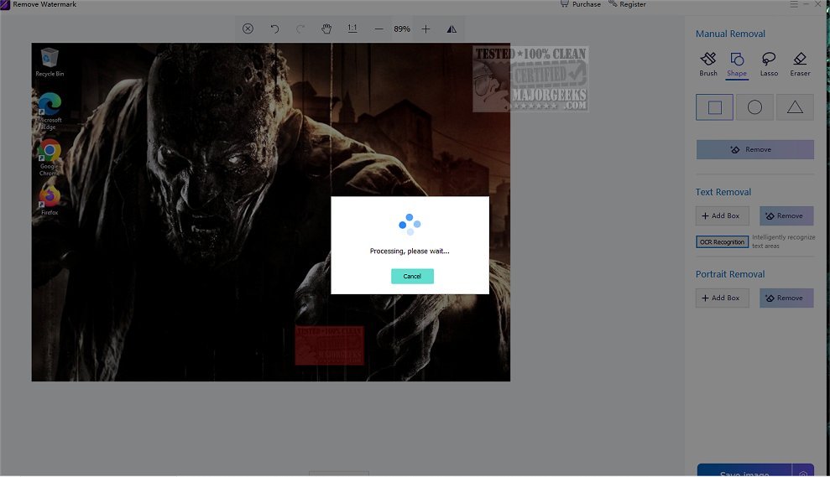Click the Manual Removal heading
This screenshot has height=477, width=830.
(730, 34)
